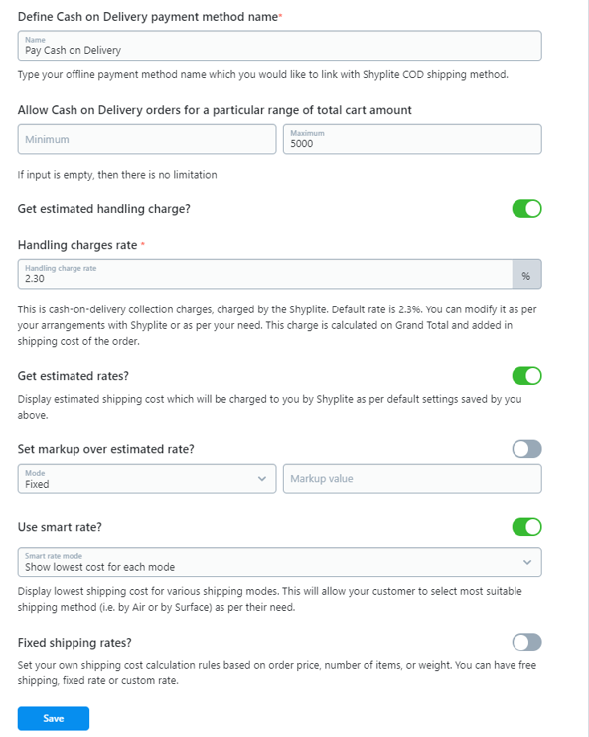Enable the Fixed shipping rates toggle
589x737 pixels.
(527, 642)
